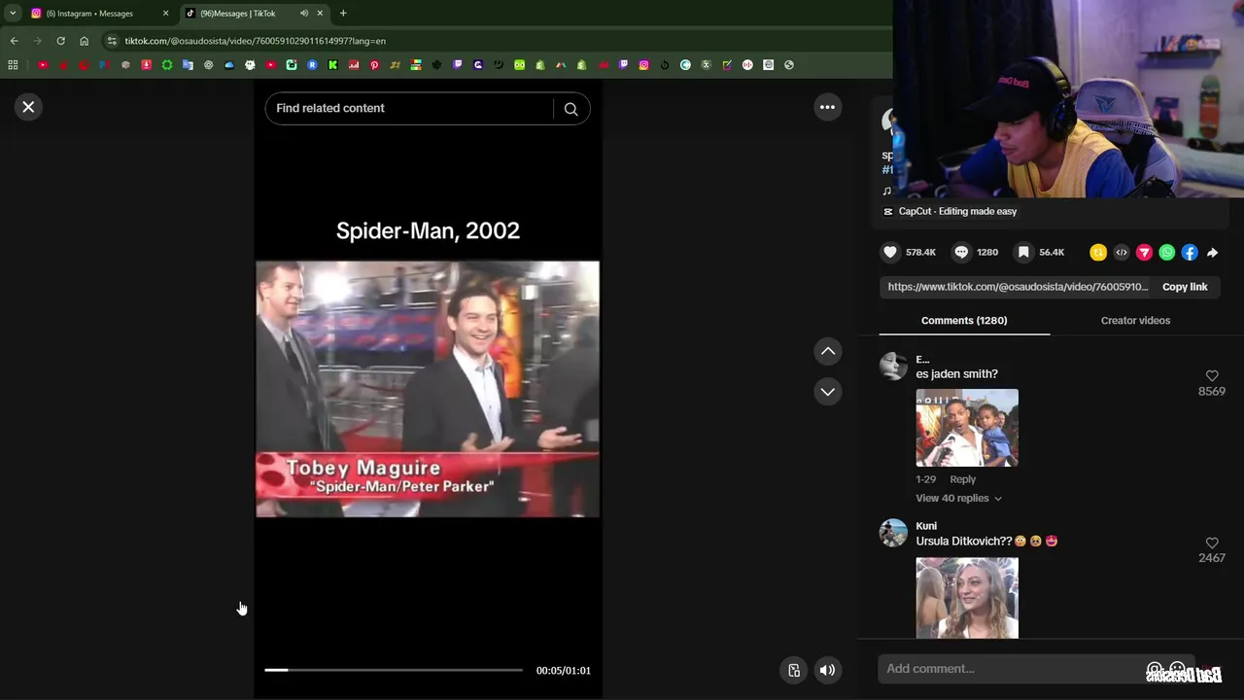Open the Chrome tab search dropdown arrow
The width and height of the screenshot is (1244, 700).
click(x=13, y=14)
